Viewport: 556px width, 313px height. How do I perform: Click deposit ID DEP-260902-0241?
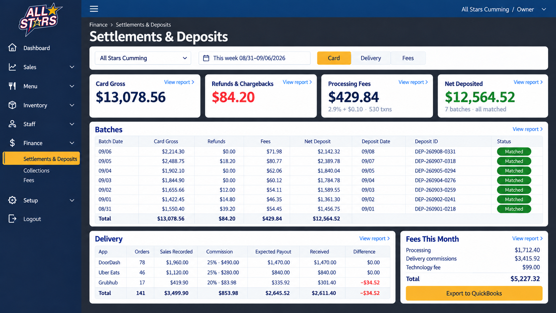click(x=435, y=199)
